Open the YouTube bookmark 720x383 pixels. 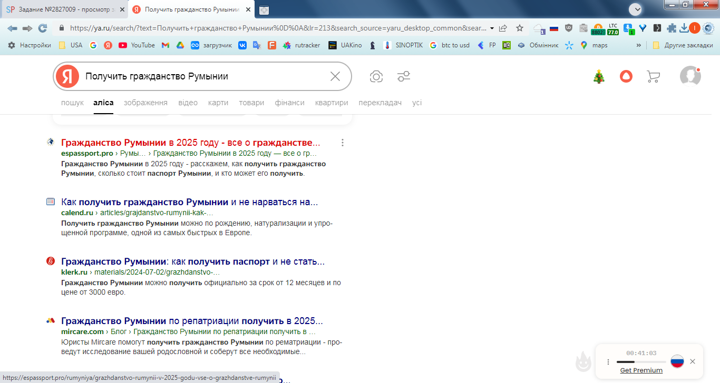click(x=137, y=45)
